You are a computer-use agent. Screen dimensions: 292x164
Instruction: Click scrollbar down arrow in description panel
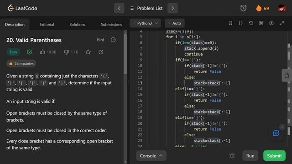click(x=125, y=162)
